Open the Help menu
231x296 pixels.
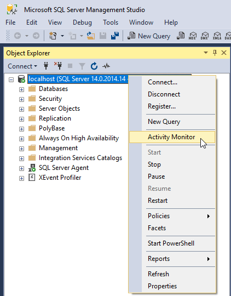point(171,22)
